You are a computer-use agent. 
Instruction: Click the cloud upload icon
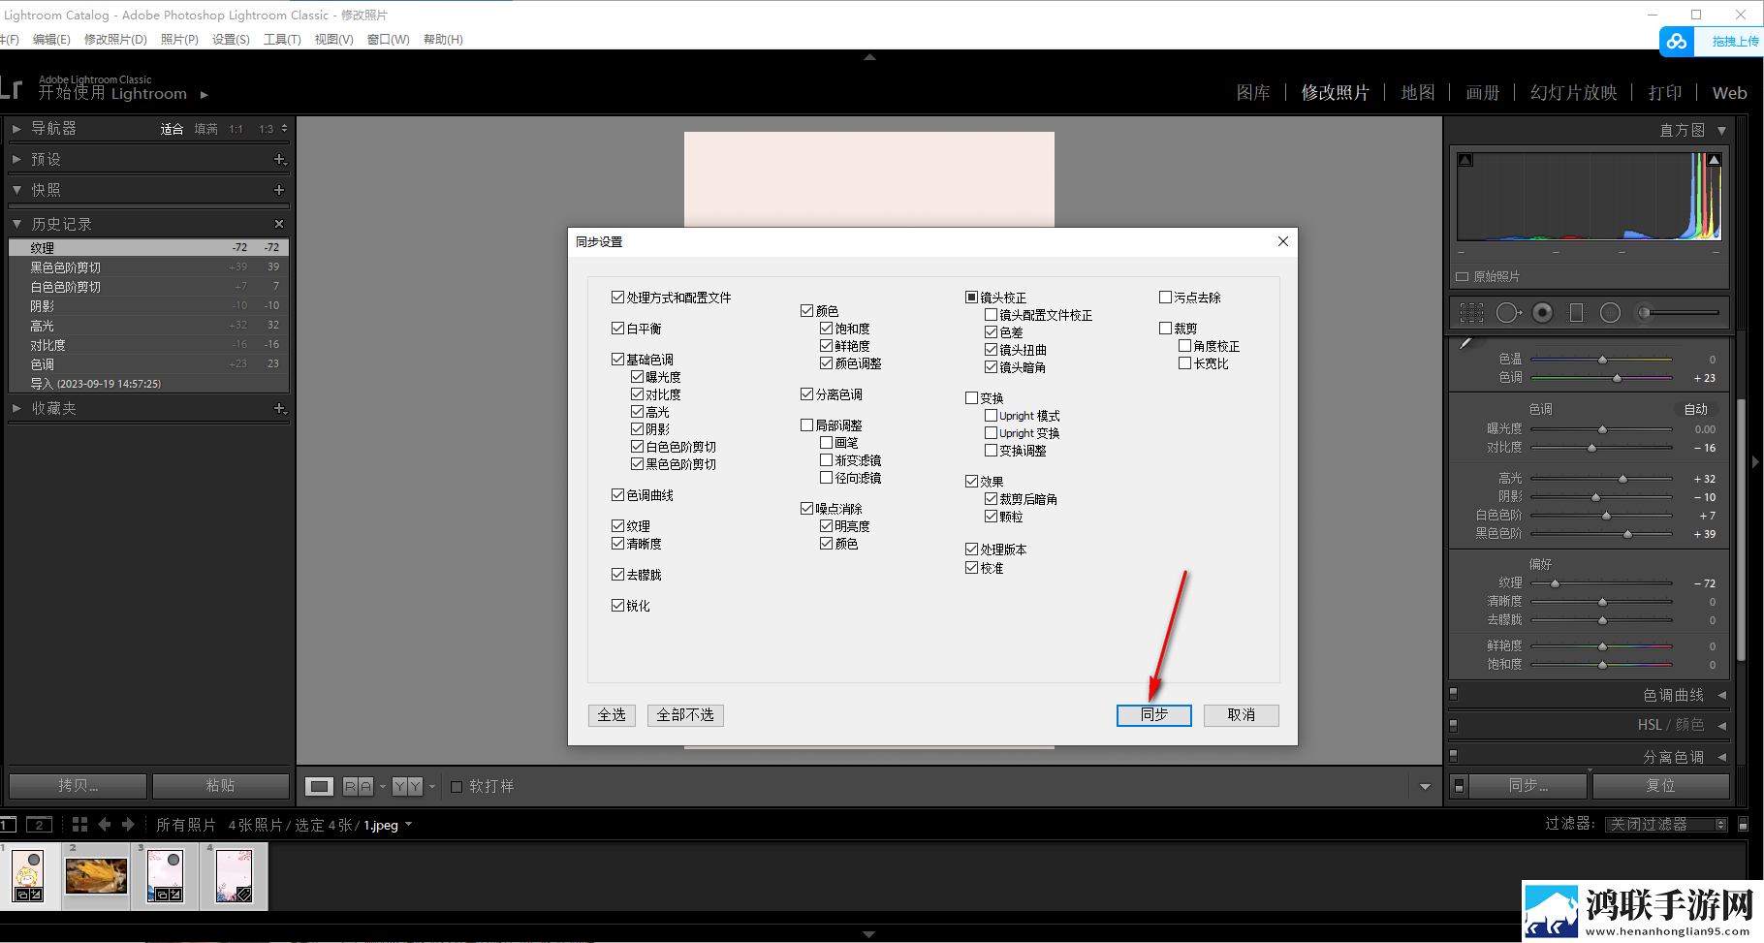click(x=1677, y=42)
